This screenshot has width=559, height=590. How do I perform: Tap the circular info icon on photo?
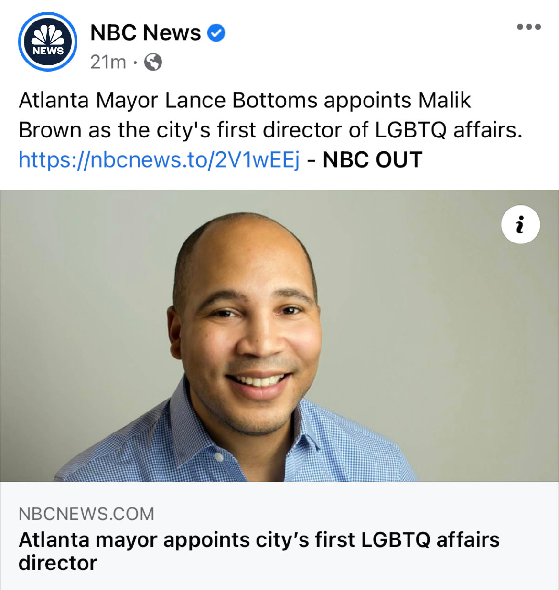(520, 224)
